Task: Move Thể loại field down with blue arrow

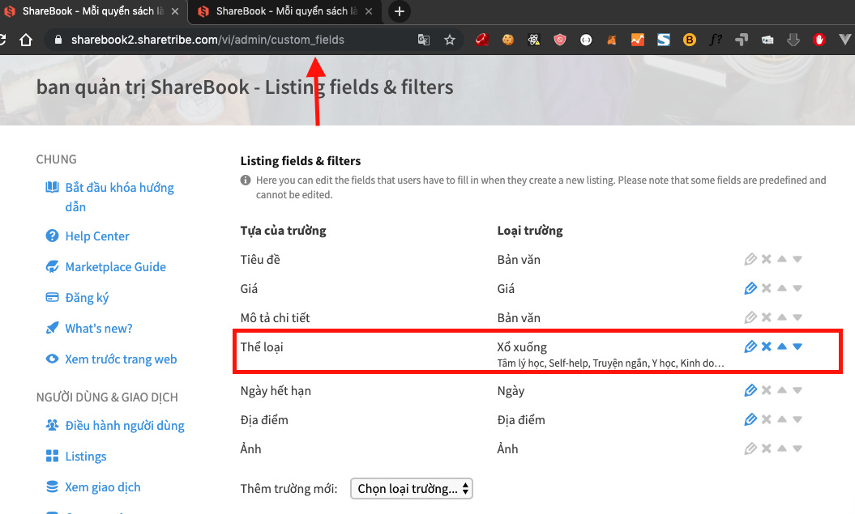Action: pos(797,346)
